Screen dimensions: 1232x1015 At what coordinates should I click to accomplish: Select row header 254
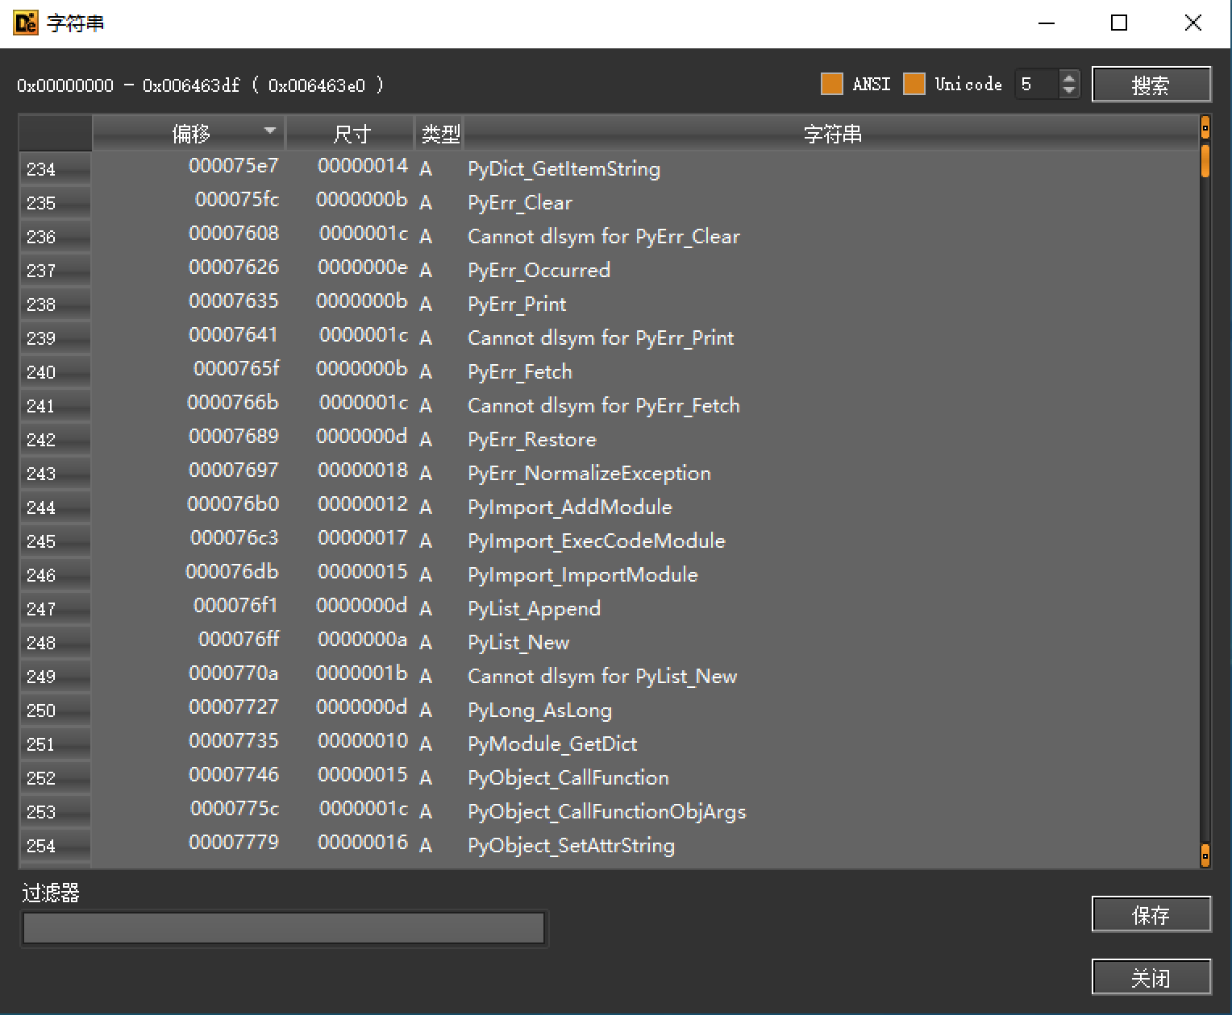pos(55,846)
